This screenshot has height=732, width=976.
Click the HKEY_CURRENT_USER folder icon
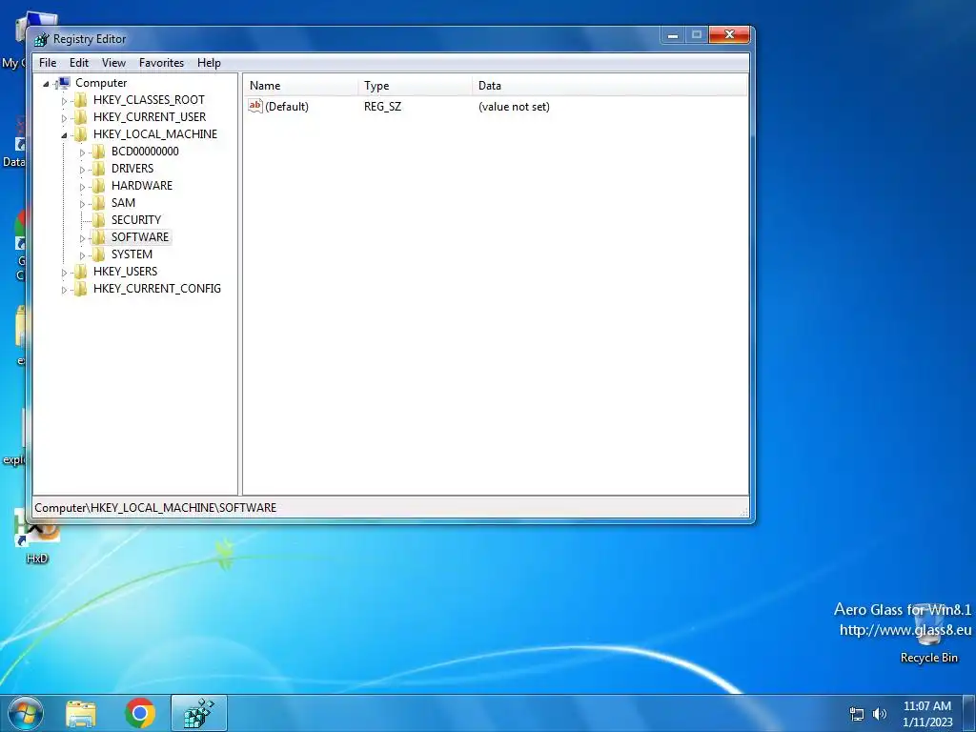click(x=80, y=117)
